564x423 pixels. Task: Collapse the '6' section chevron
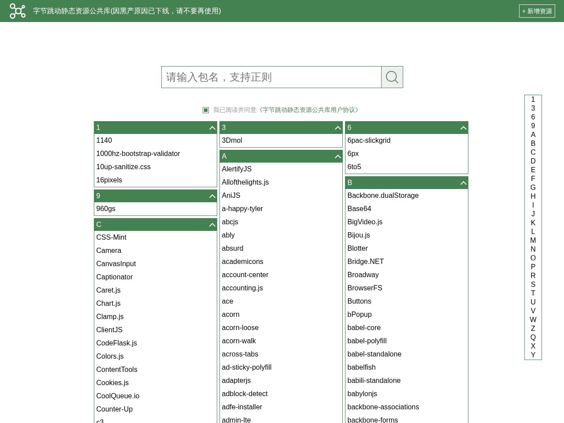point(463,128)
